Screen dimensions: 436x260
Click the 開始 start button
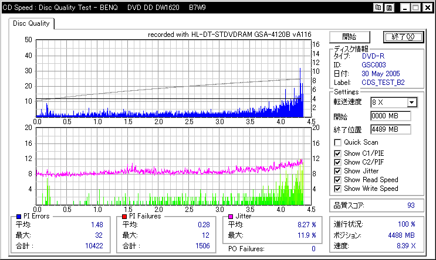click(x=350, y=37)
